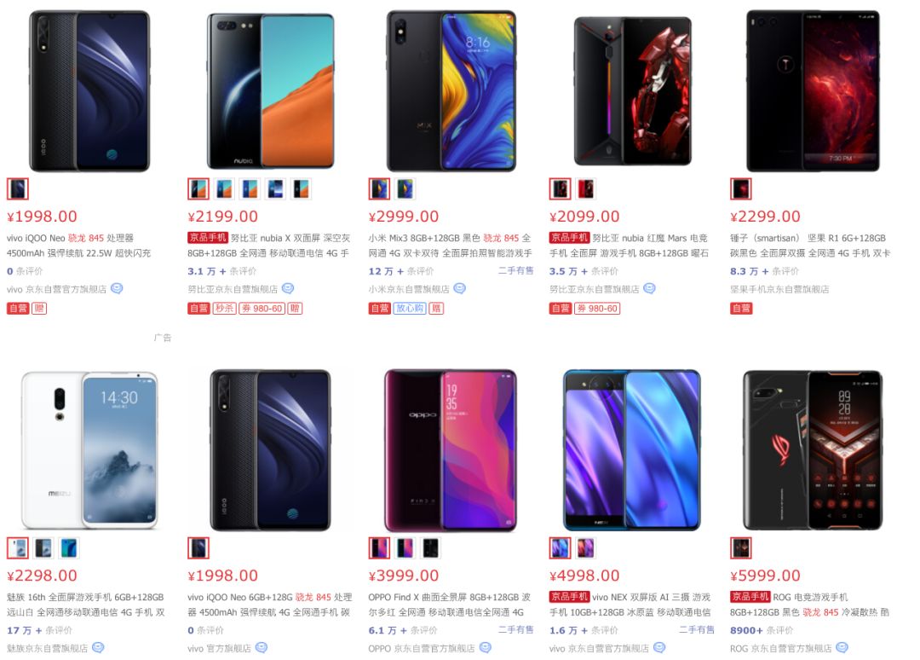920x660 pixels.
Task: Click 券 980-60 coupon tag under nubia X
Action: (262, 309)
